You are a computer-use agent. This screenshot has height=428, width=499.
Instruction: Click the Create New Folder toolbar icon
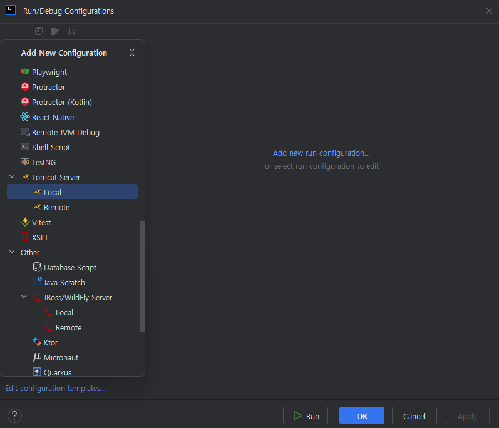click(55, 31)
